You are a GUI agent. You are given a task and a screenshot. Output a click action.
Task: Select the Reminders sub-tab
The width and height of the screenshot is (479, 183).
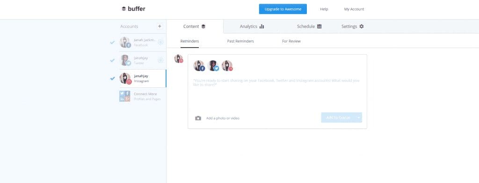189,41
